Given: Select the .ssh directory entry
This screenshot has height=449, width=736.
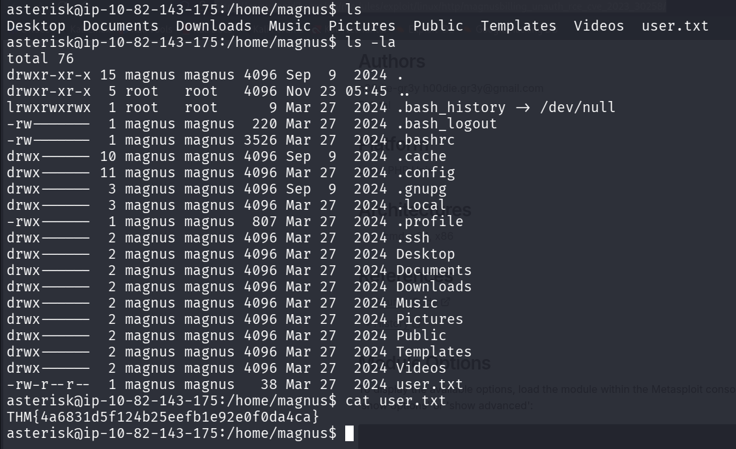Looking at the screenshot, I should click(x=413, y=237).
